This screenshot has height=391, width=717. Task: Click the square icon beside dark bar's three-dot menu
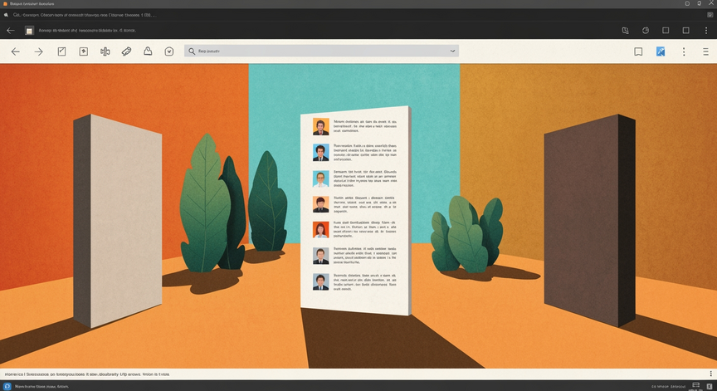(x=686, y=31)
